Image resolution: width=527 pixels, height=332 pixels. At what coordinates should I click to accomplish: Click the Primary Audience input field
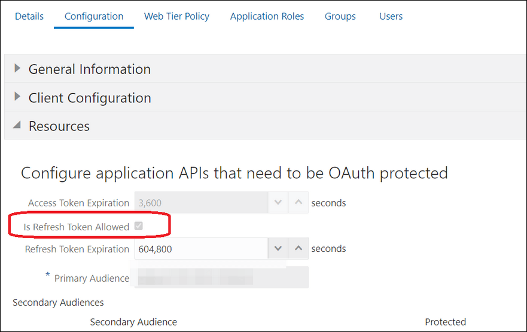(x=221, y=277)
